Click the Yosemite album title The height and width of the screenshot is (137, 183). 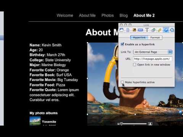click(49, 122)
